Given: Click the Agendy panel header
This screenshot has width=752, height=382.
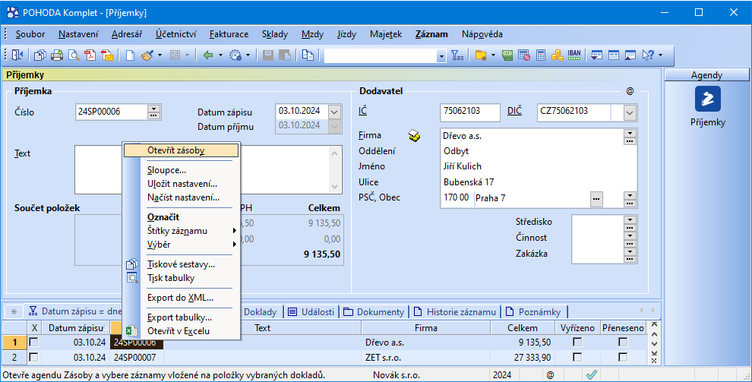Looking at the screenshot, I should pyautogui.click(x=706, y=74).
